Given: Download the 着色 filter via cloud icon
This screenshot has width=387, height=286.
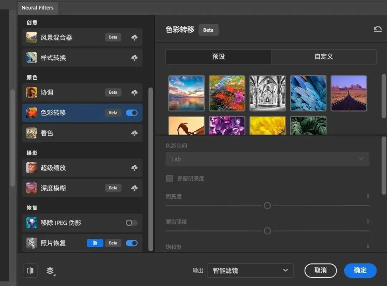Looking at the screenshot, I should (x=134, y=133).
